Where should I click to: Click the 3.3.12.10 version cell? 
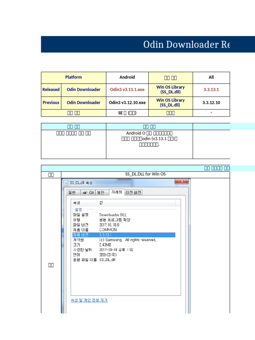click(211, 103)
